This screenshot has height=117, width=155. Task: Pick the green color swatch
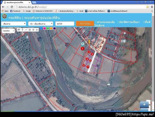tap(48, 28)
